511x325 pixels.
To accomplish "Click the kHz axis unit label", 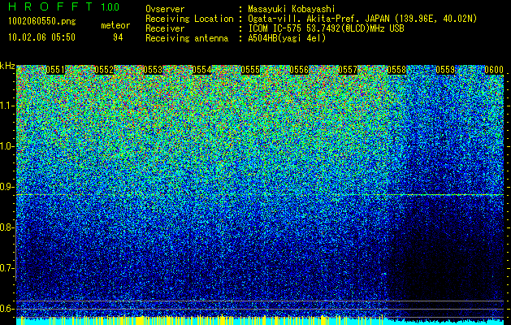I will (7, 66).
